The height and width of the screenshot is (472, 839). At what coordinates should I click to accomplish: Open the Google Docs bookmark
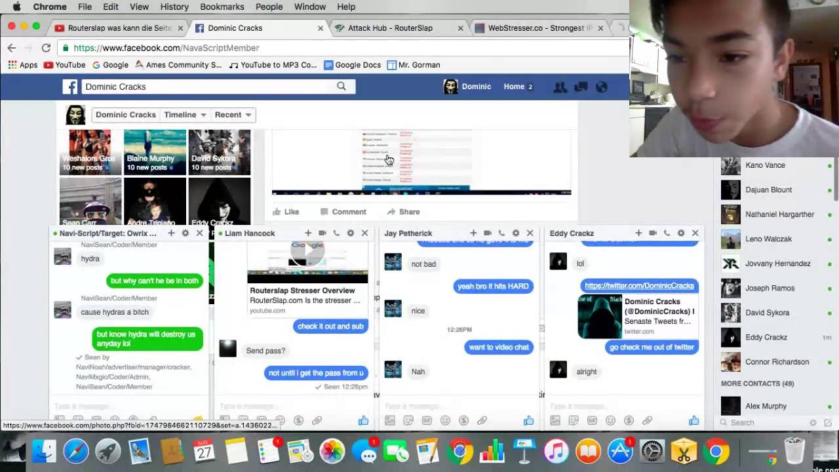click(x=352, y=65)
